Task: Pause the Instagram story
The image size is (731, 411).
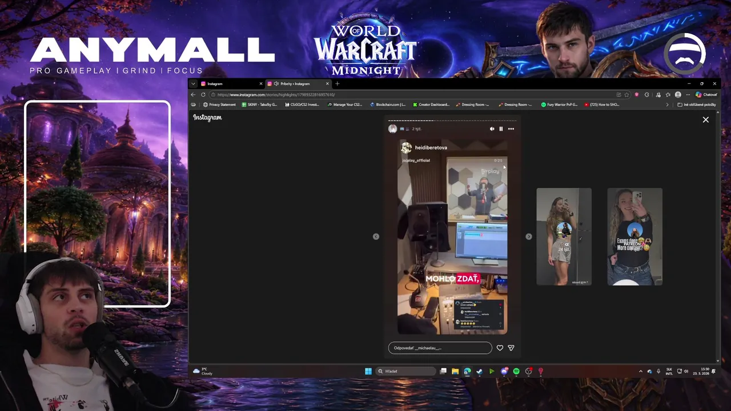Action: [x=501, y=129]
